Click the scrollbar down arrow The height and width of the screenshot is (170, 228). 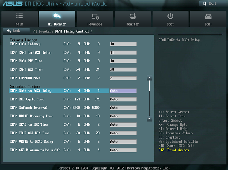click(x=149, y=119)
